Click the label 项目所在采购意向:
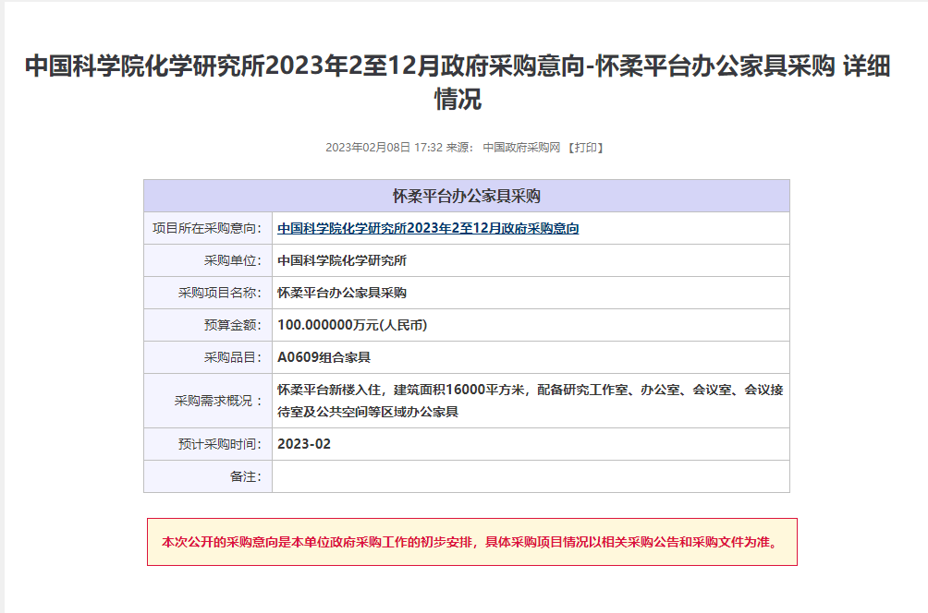The height and width of the screenshot is (613, 928). pos(206,228)
